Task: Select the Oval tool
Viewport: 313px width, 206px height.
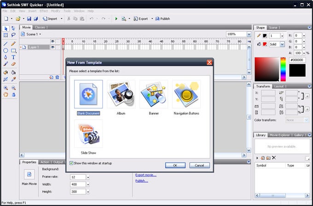Action: point(6,51)
